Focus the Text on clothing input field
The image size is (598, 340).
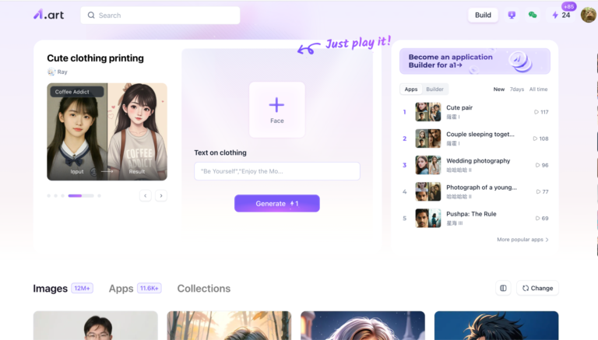click(x=277, y=171)
